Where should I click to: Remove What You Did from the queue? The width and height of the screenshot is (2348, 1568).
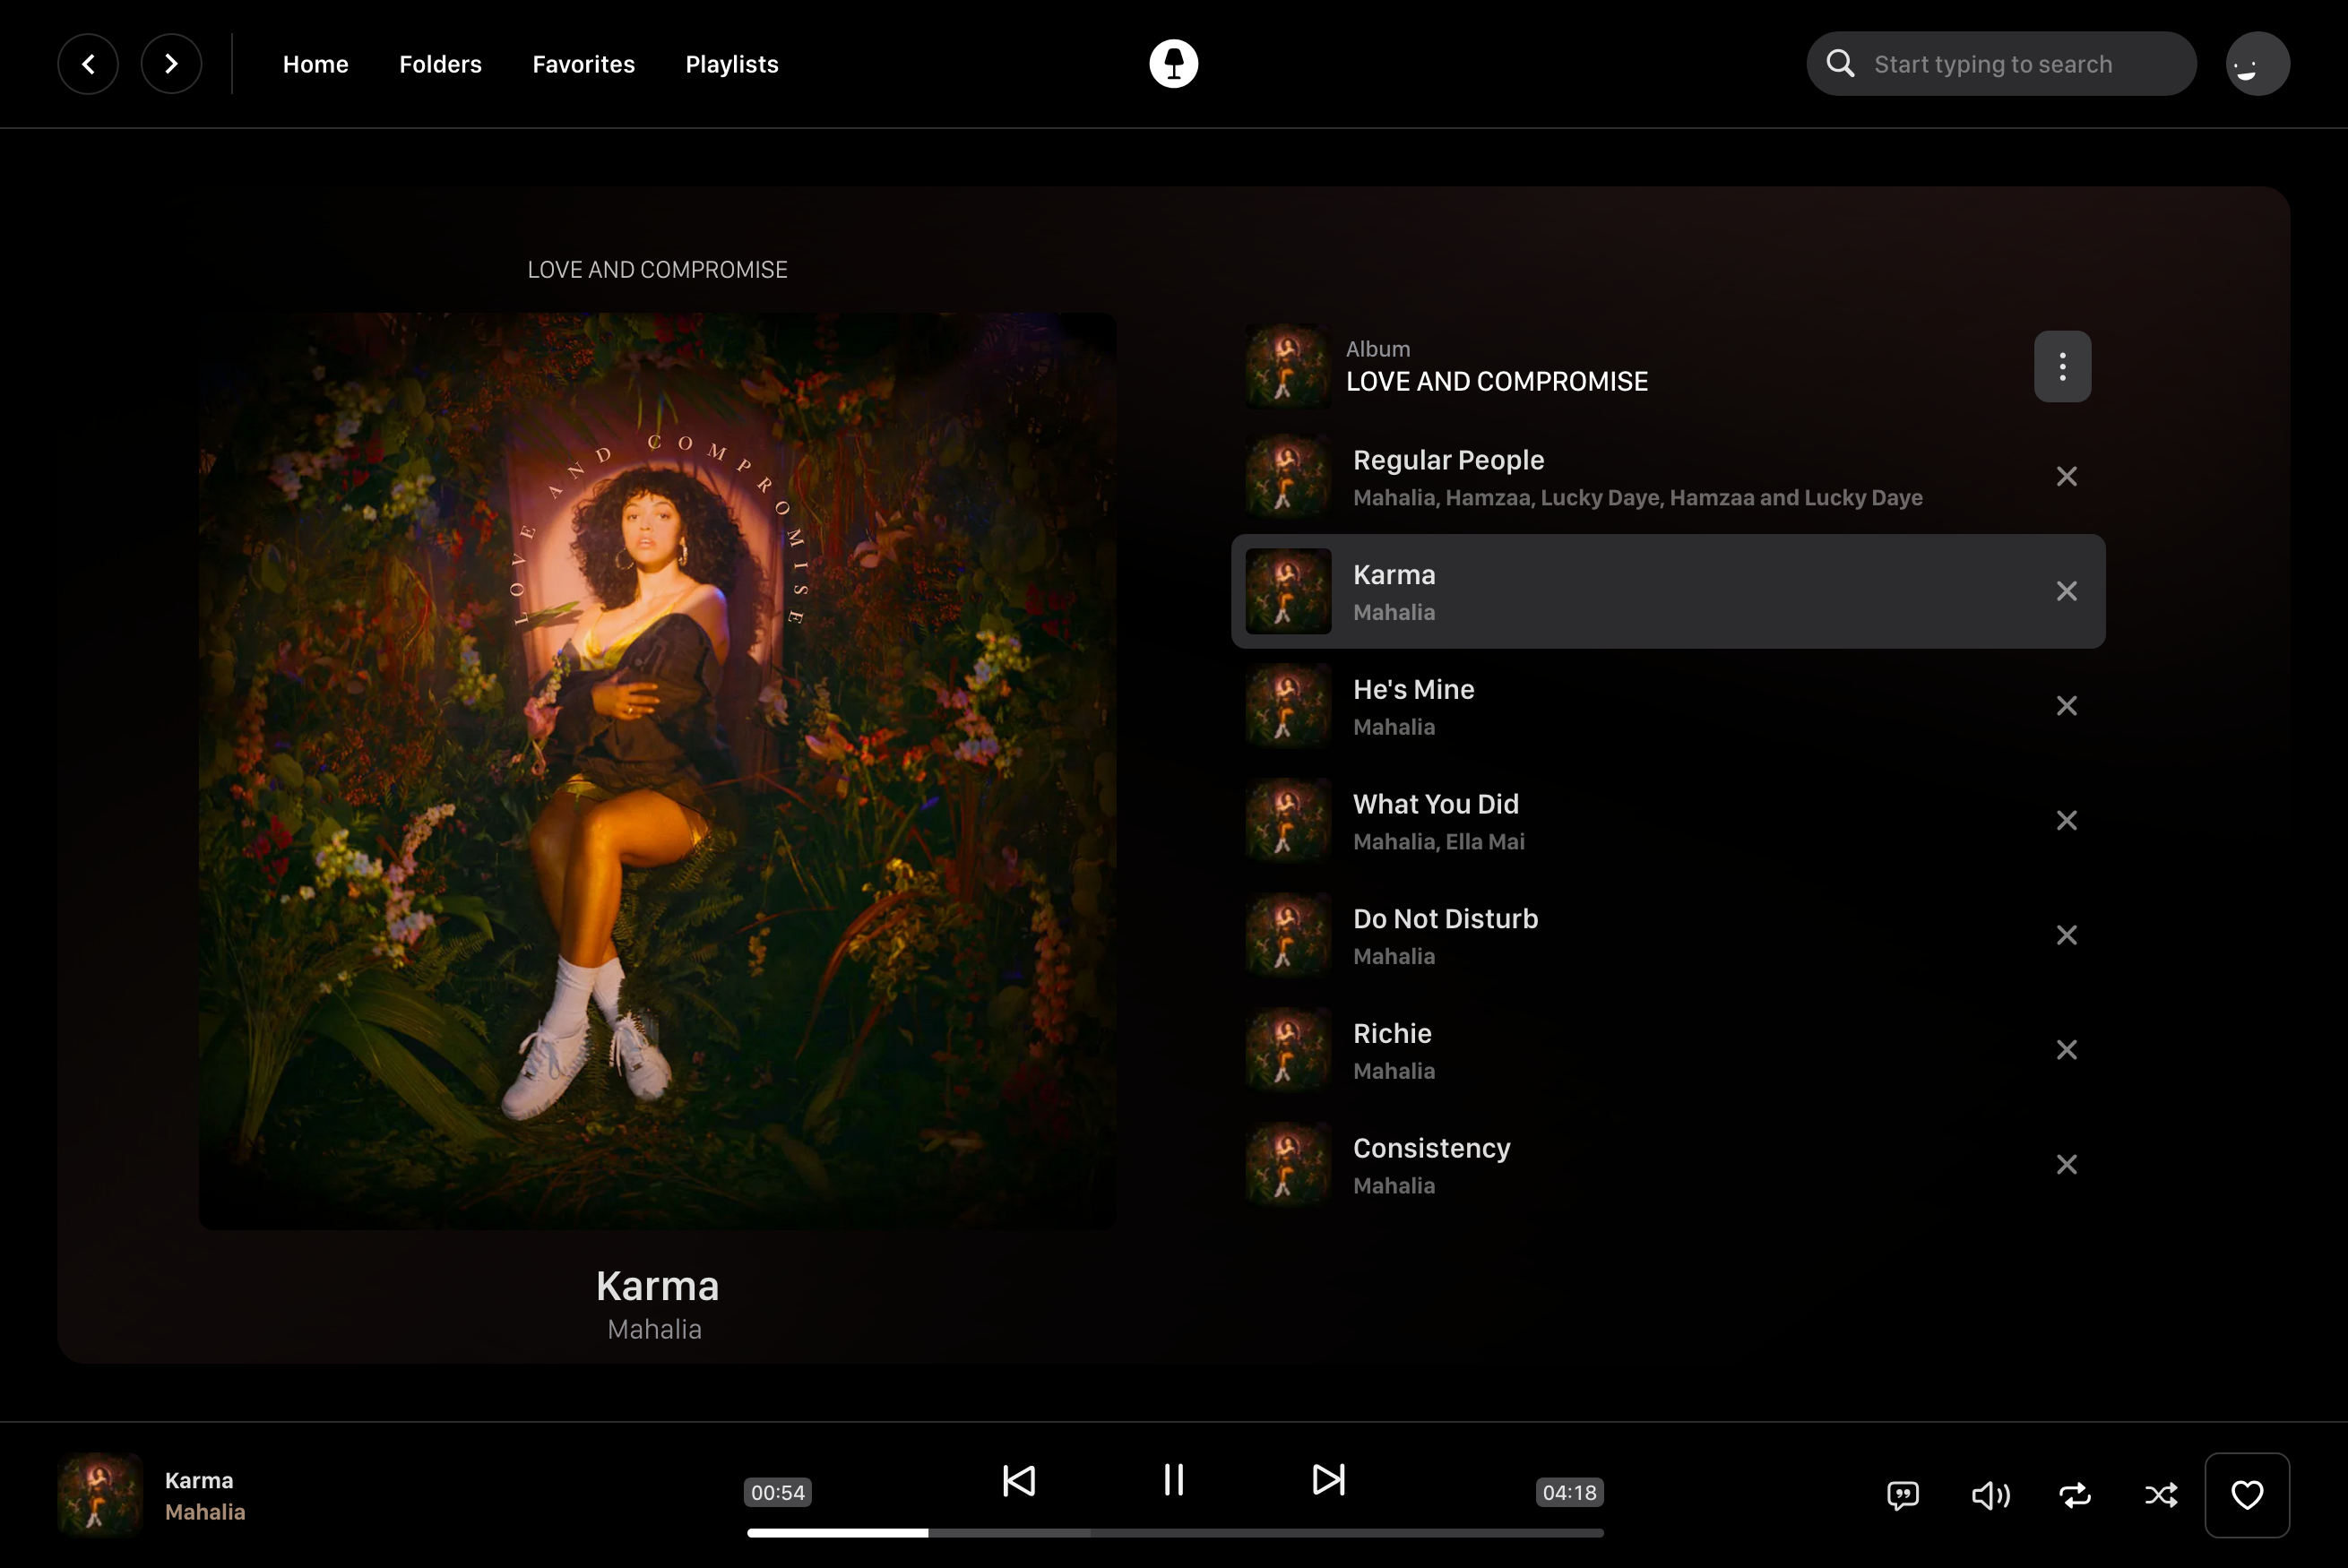[2066, 820]
